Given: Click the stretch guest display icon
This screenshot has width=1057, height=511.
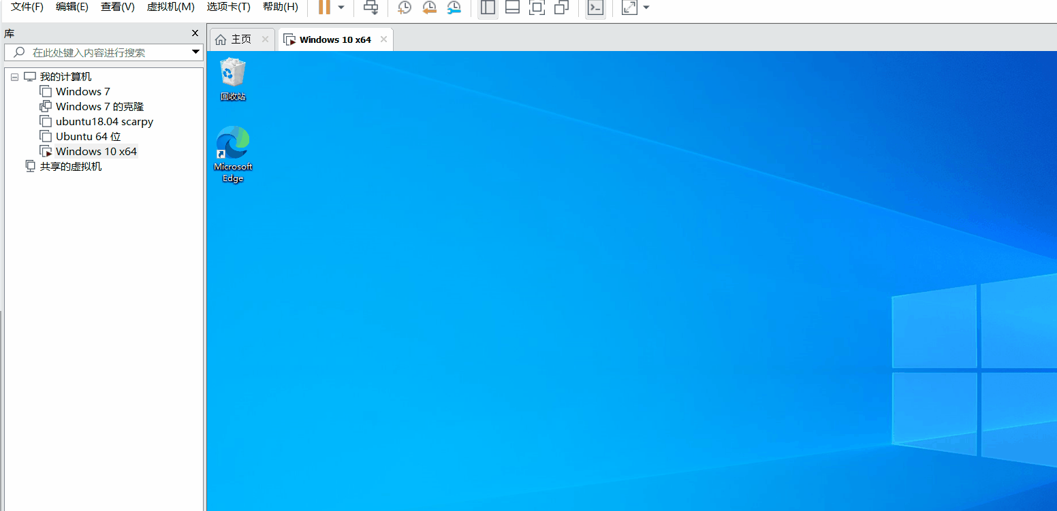Looking at the screenshot, I should (x=629, y=7).
